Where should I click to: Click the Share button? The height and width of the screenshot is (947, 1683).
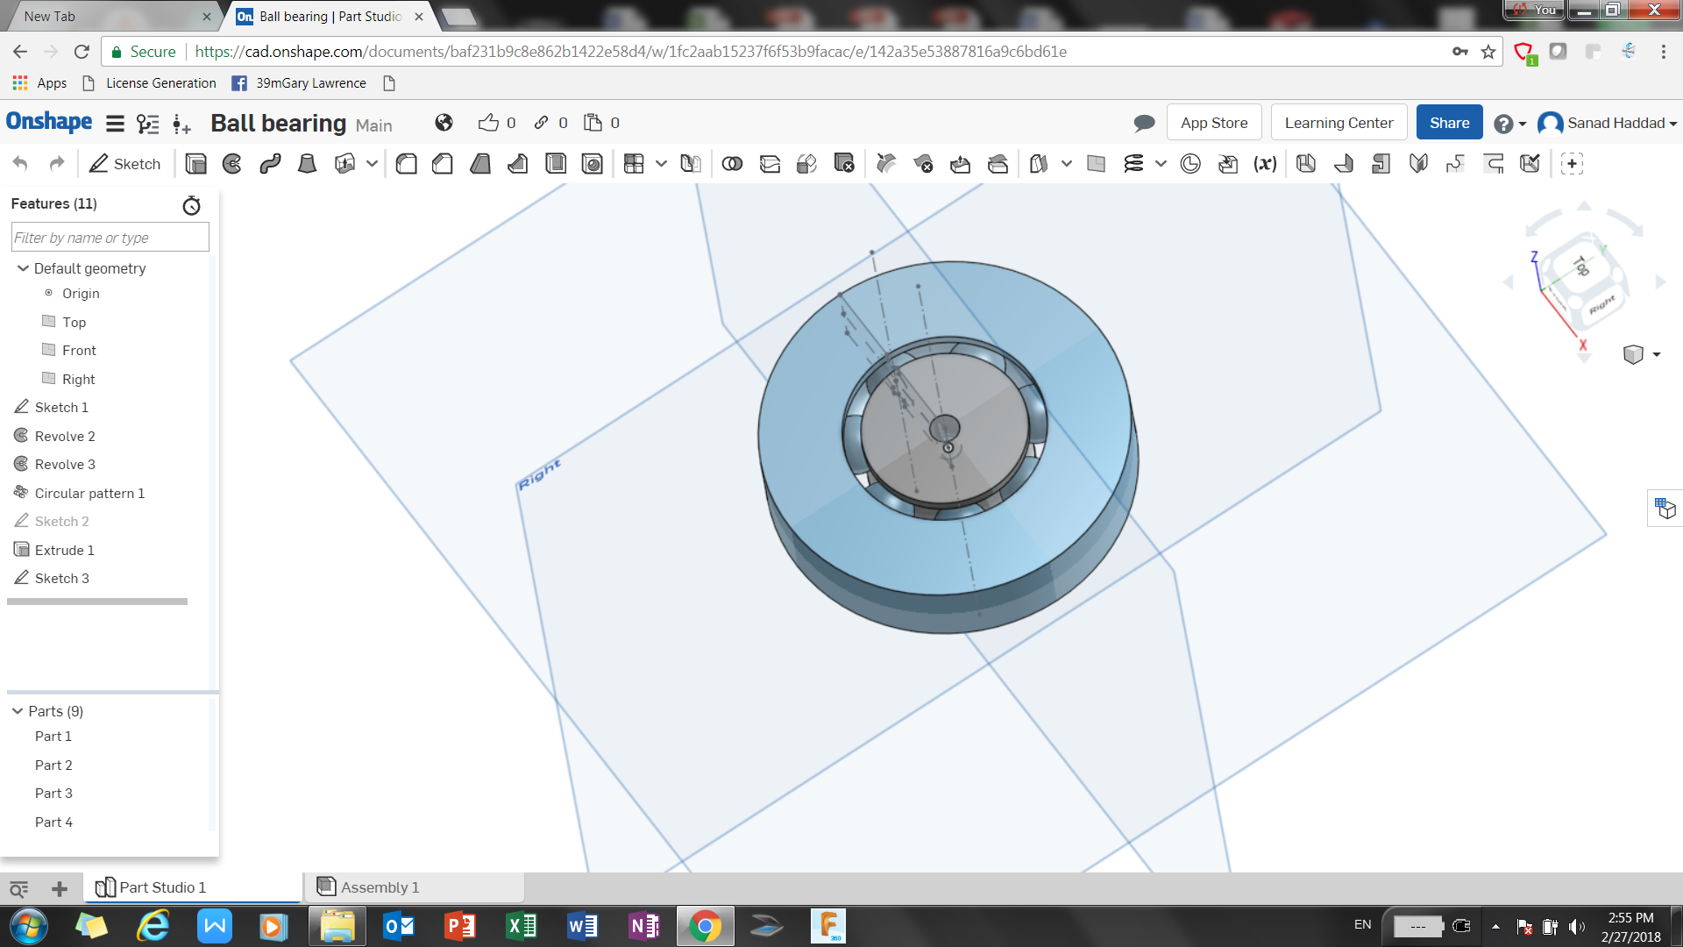click(x=1449, y=123)
